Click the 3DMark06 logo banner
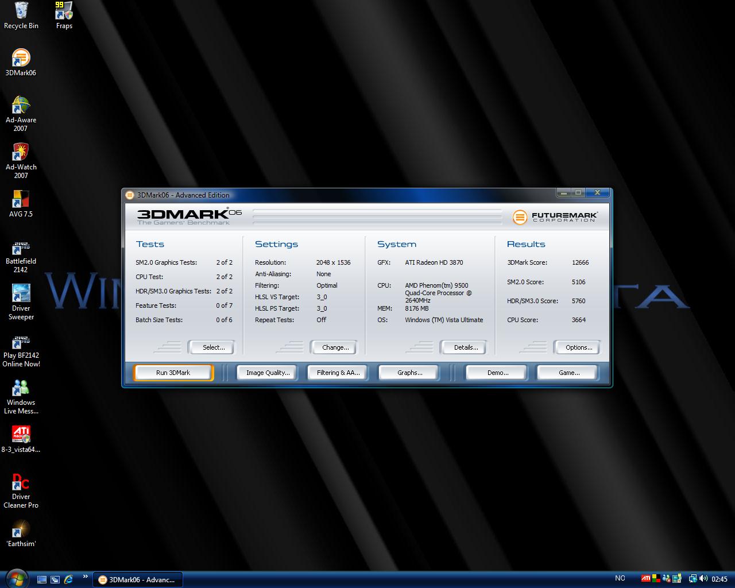This screenshot has width=735, height=588. tap(189, 216)
